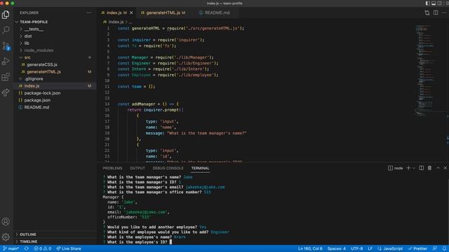Close the terminal panel

click(445, 168)
